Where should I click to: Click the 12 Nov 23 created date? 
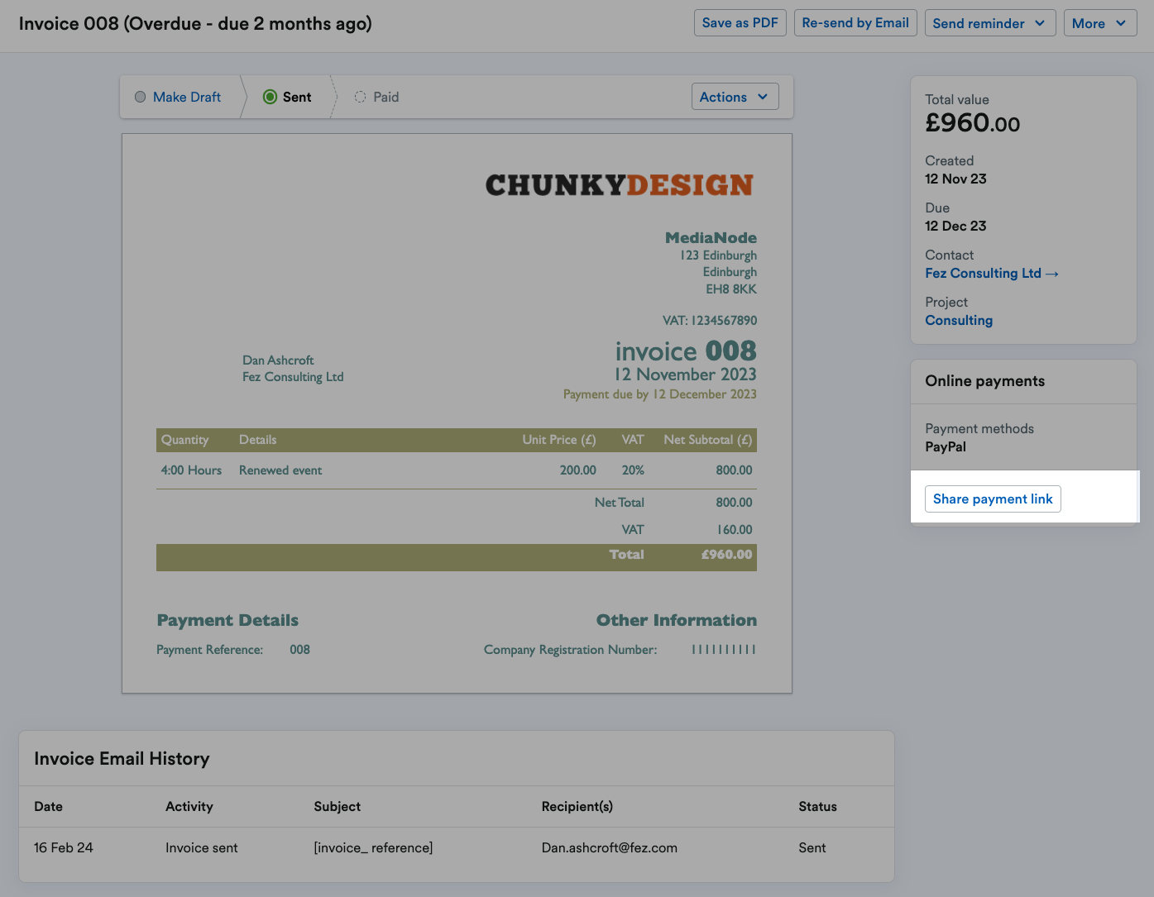click(955, 179)
